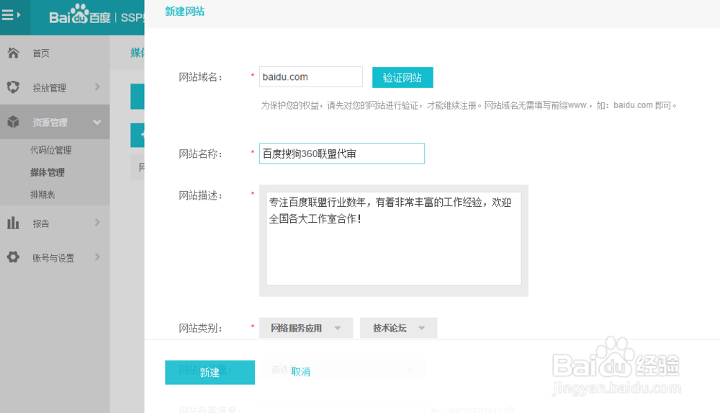Click the 取消 cancel link
Image resolution: width=720 pixels, height=413 pixels.
[x=301, y=372]
